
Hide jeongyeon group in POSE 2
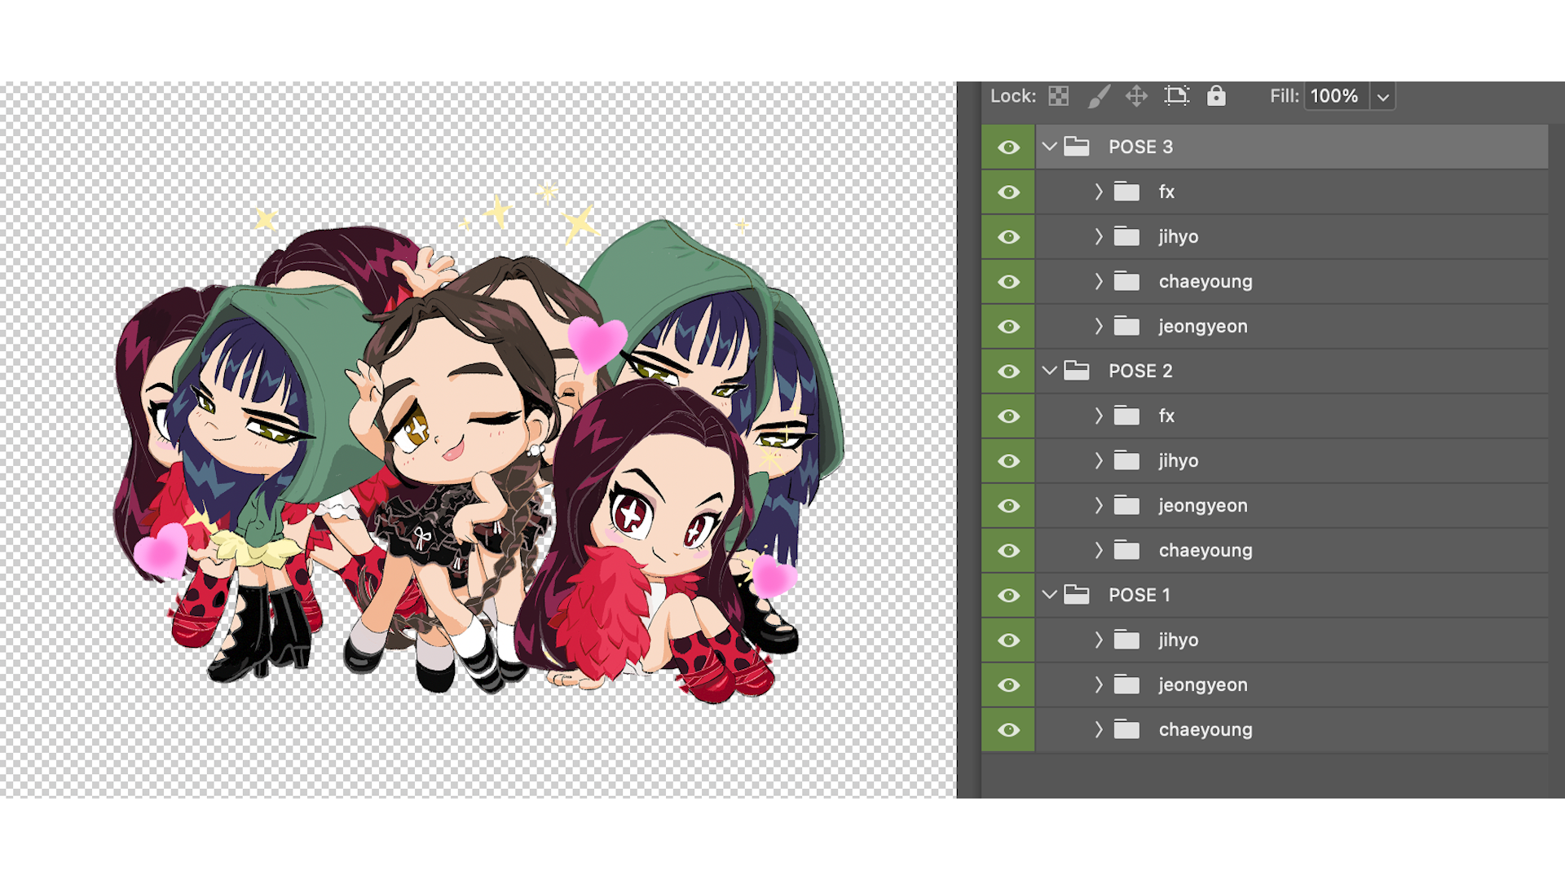[1008, 505]
